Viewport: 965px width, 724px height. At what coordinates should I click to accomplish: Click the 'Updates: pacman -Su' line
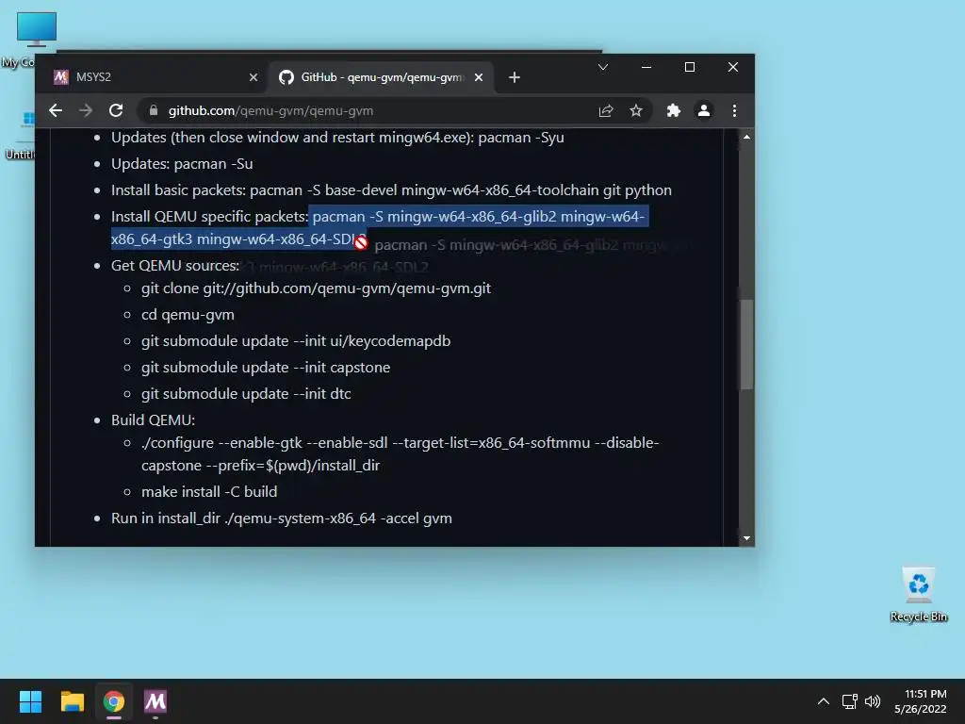(x=182, y=164)
